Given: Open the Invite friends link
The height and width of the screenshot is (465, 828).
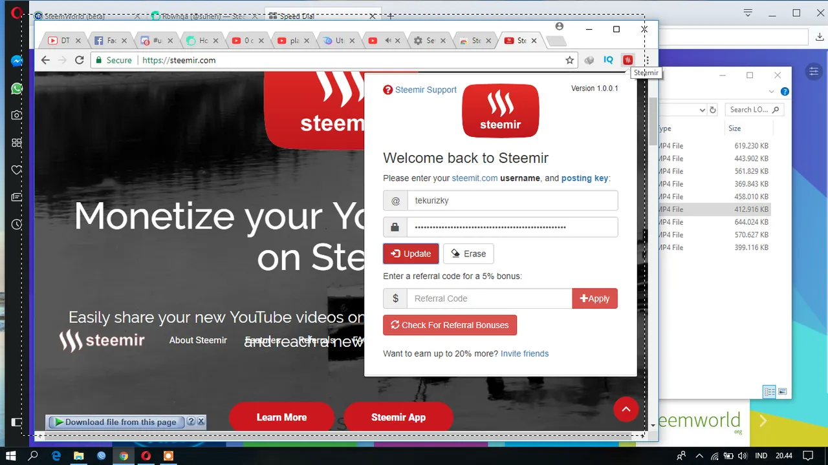Looking at the screenshot, I should (525, 353).
